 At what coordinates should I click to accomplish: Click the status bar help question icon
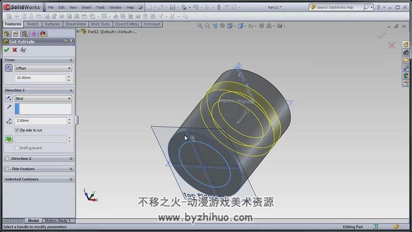pos(375,226)
